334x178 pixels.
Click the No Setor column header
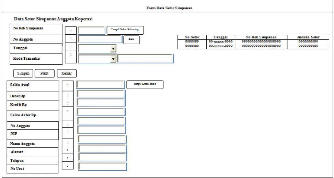click(x=192, y=37)
